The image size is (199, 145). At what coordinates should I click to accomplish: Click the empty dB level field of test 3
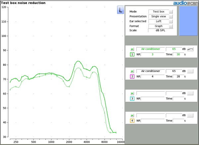point(174,93)
